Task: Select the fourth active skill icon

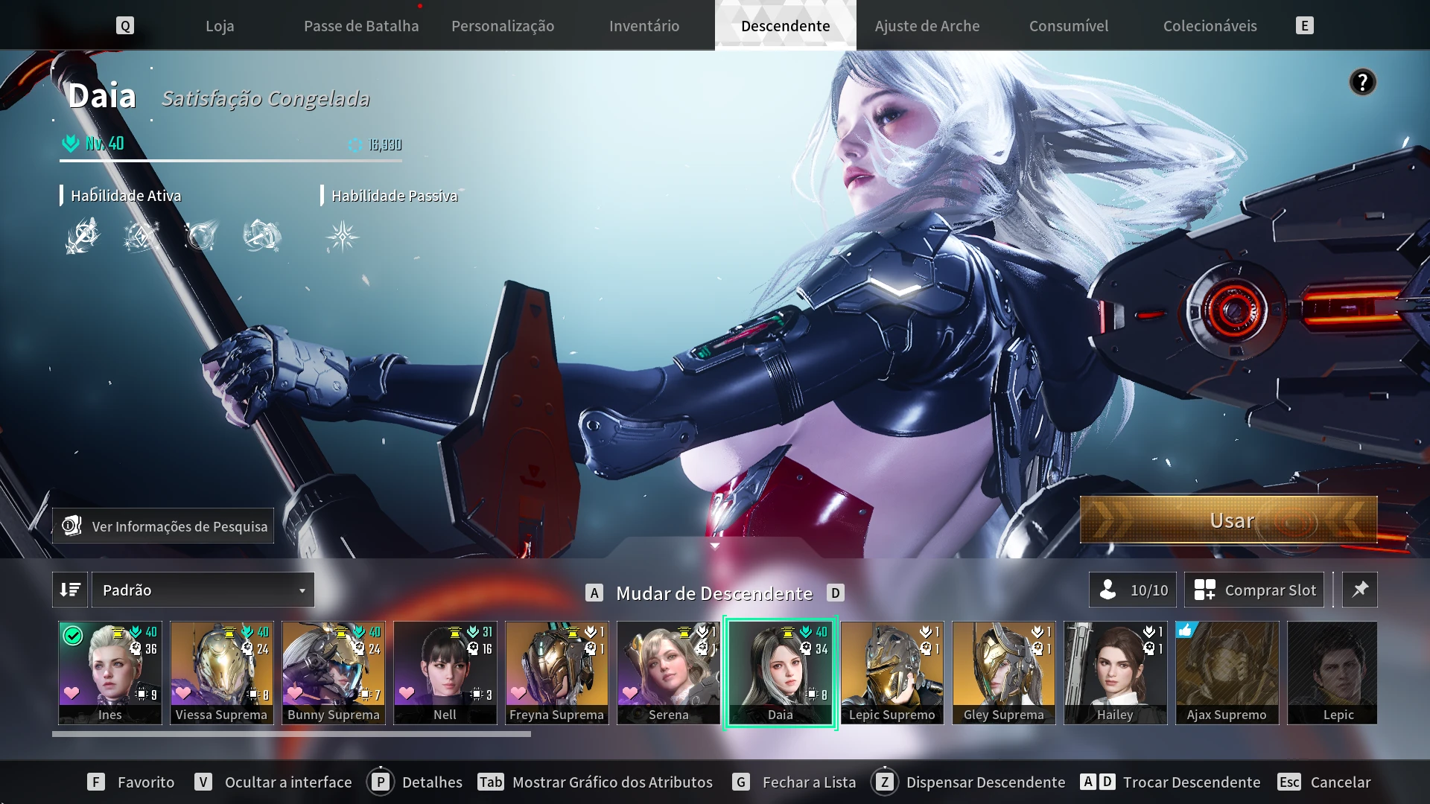Action: (261, 236)
